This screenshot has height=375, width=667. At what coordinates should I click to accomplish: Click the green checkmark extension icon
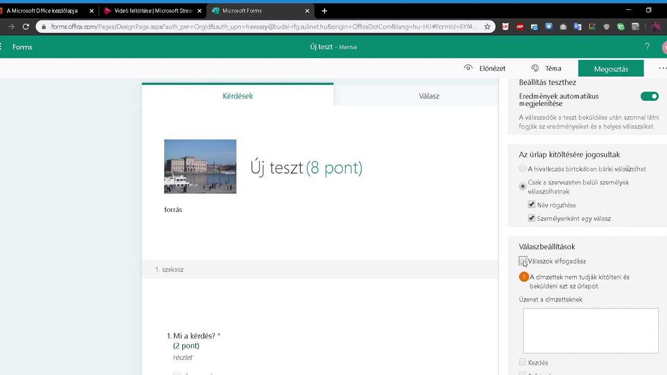[x=621, y=27]
